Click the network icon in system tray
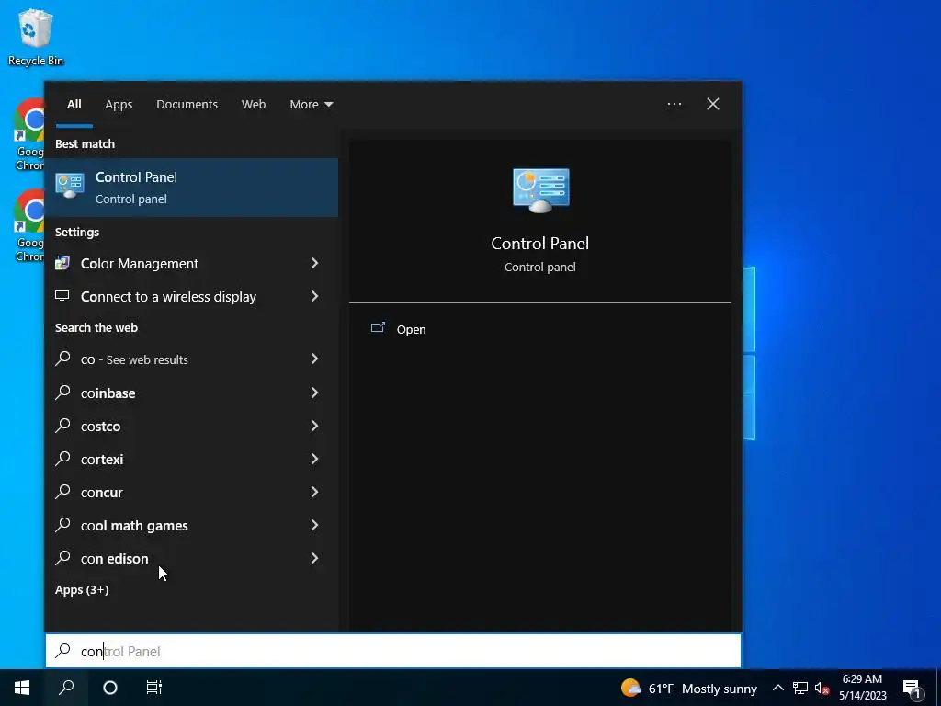The height and width of the screenshot is (706, 941). pos(800,688)
